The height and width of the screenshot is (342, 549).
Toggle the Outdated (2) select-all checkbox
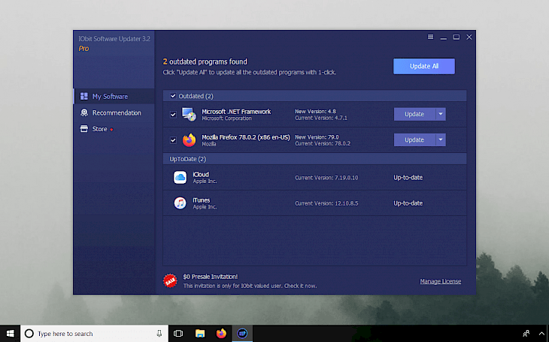pyautogui.click(x=173, y=96)
